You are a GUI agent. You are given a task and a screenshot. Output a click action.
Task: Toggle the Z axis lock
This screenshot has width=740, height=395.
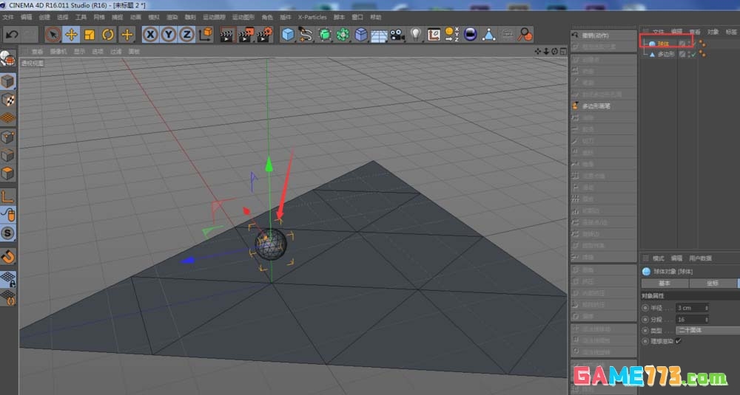pyautogui.click(x=187, y=35)
